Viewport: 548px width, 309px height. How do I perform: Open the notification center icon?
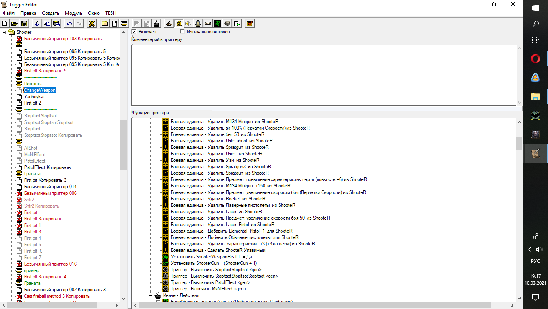(536, 297)
